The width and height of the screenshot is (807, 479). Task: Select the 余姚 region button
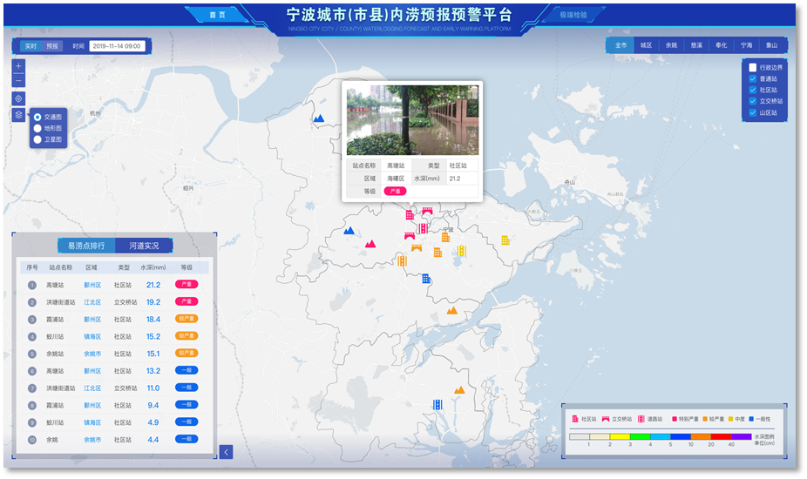point(671,45)
